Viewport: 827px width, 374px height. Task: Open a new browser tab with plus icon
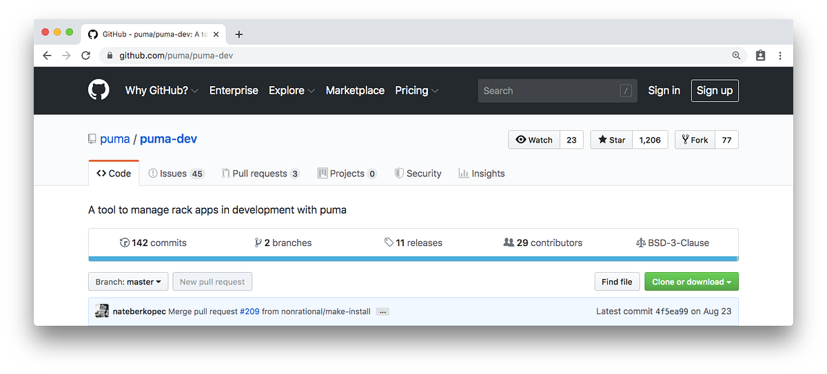point(239,34)
